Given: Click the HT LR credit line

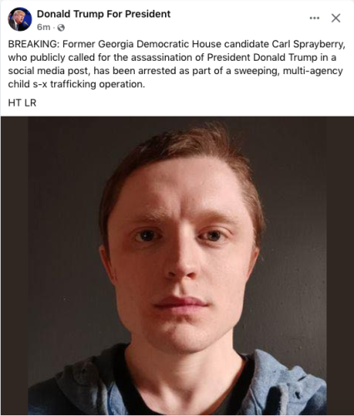Looking at the screenshot, I should [x=22, y=103].
